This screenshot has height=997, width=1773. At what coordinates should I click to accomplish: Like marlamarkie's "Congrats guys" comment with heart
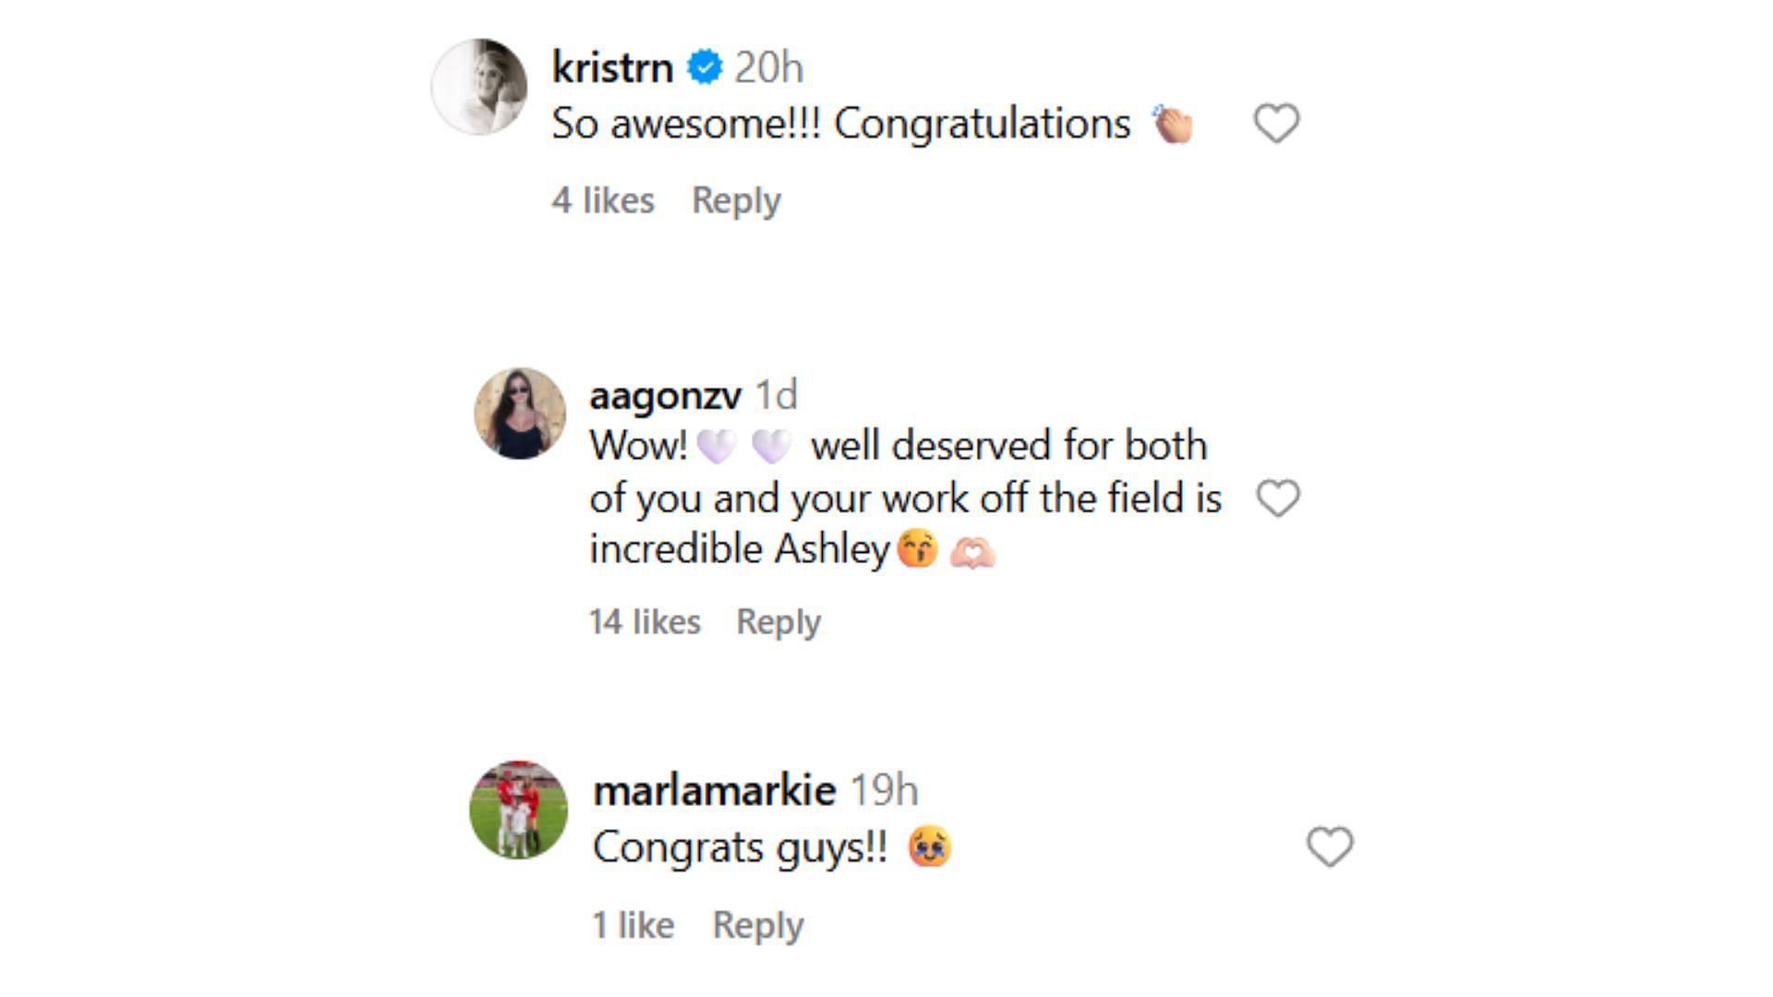pyautogui.click(x=1330, y=847)
